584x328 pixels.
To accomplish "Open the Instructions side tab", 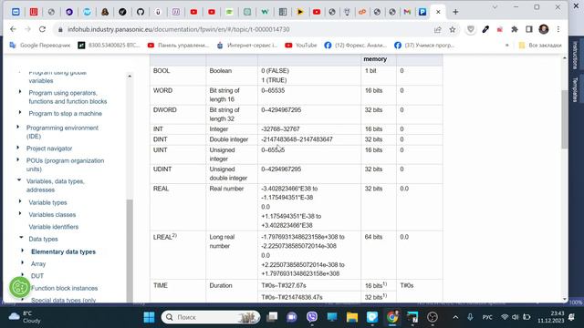I will point(575,55).
